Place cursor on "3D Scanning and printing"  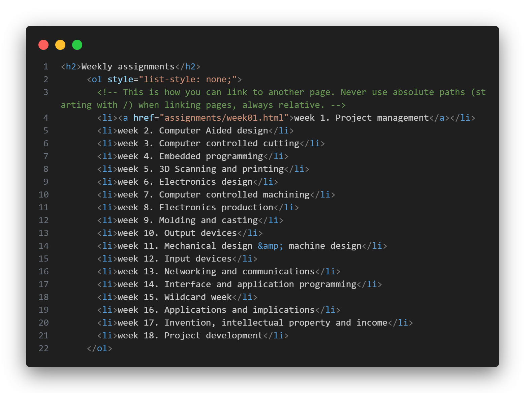221,169
